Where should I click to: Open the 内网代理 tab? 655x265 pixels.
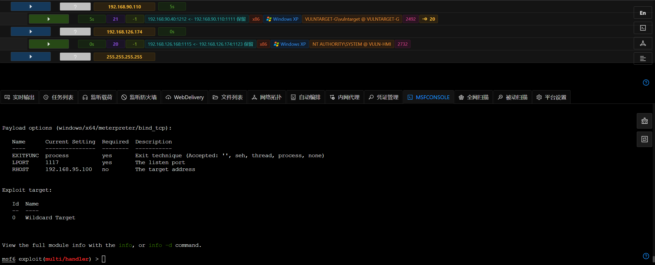(x=345, y=97)
